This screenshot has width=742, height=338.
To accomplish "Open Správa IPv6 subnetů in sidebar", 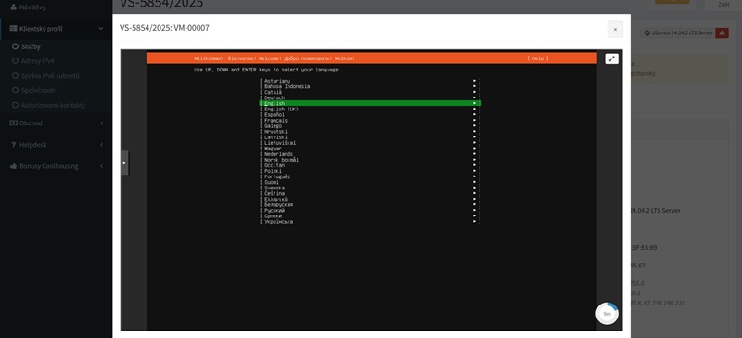I will [50, 76].
